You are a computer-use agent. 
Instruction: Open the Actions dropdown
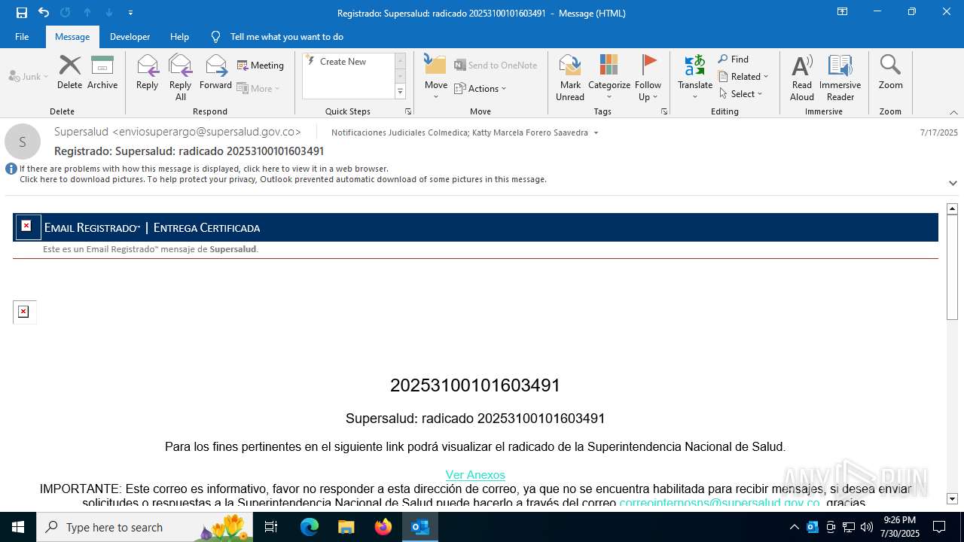click(480, 89)
